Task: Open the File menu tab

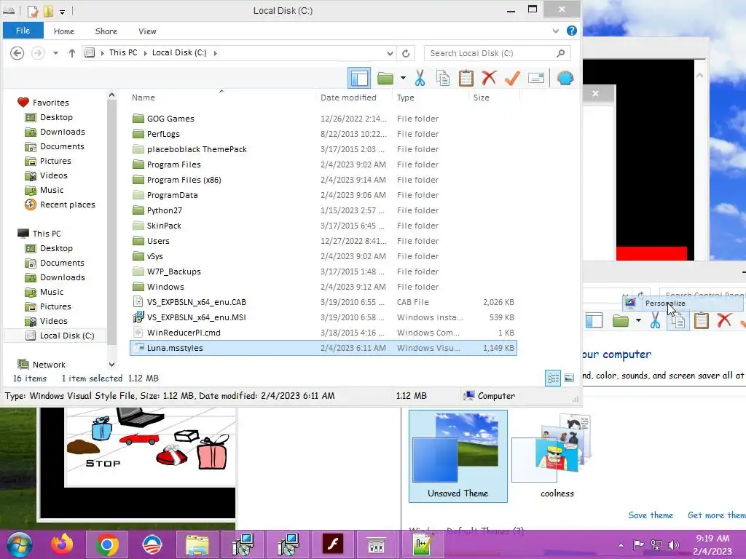Action: click(23, 31)
